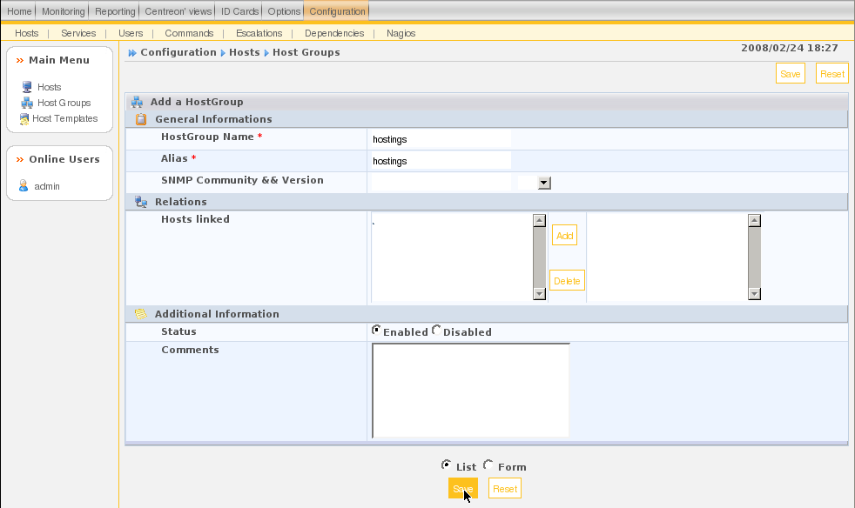Choose the List radio option

tap(446, 465)
